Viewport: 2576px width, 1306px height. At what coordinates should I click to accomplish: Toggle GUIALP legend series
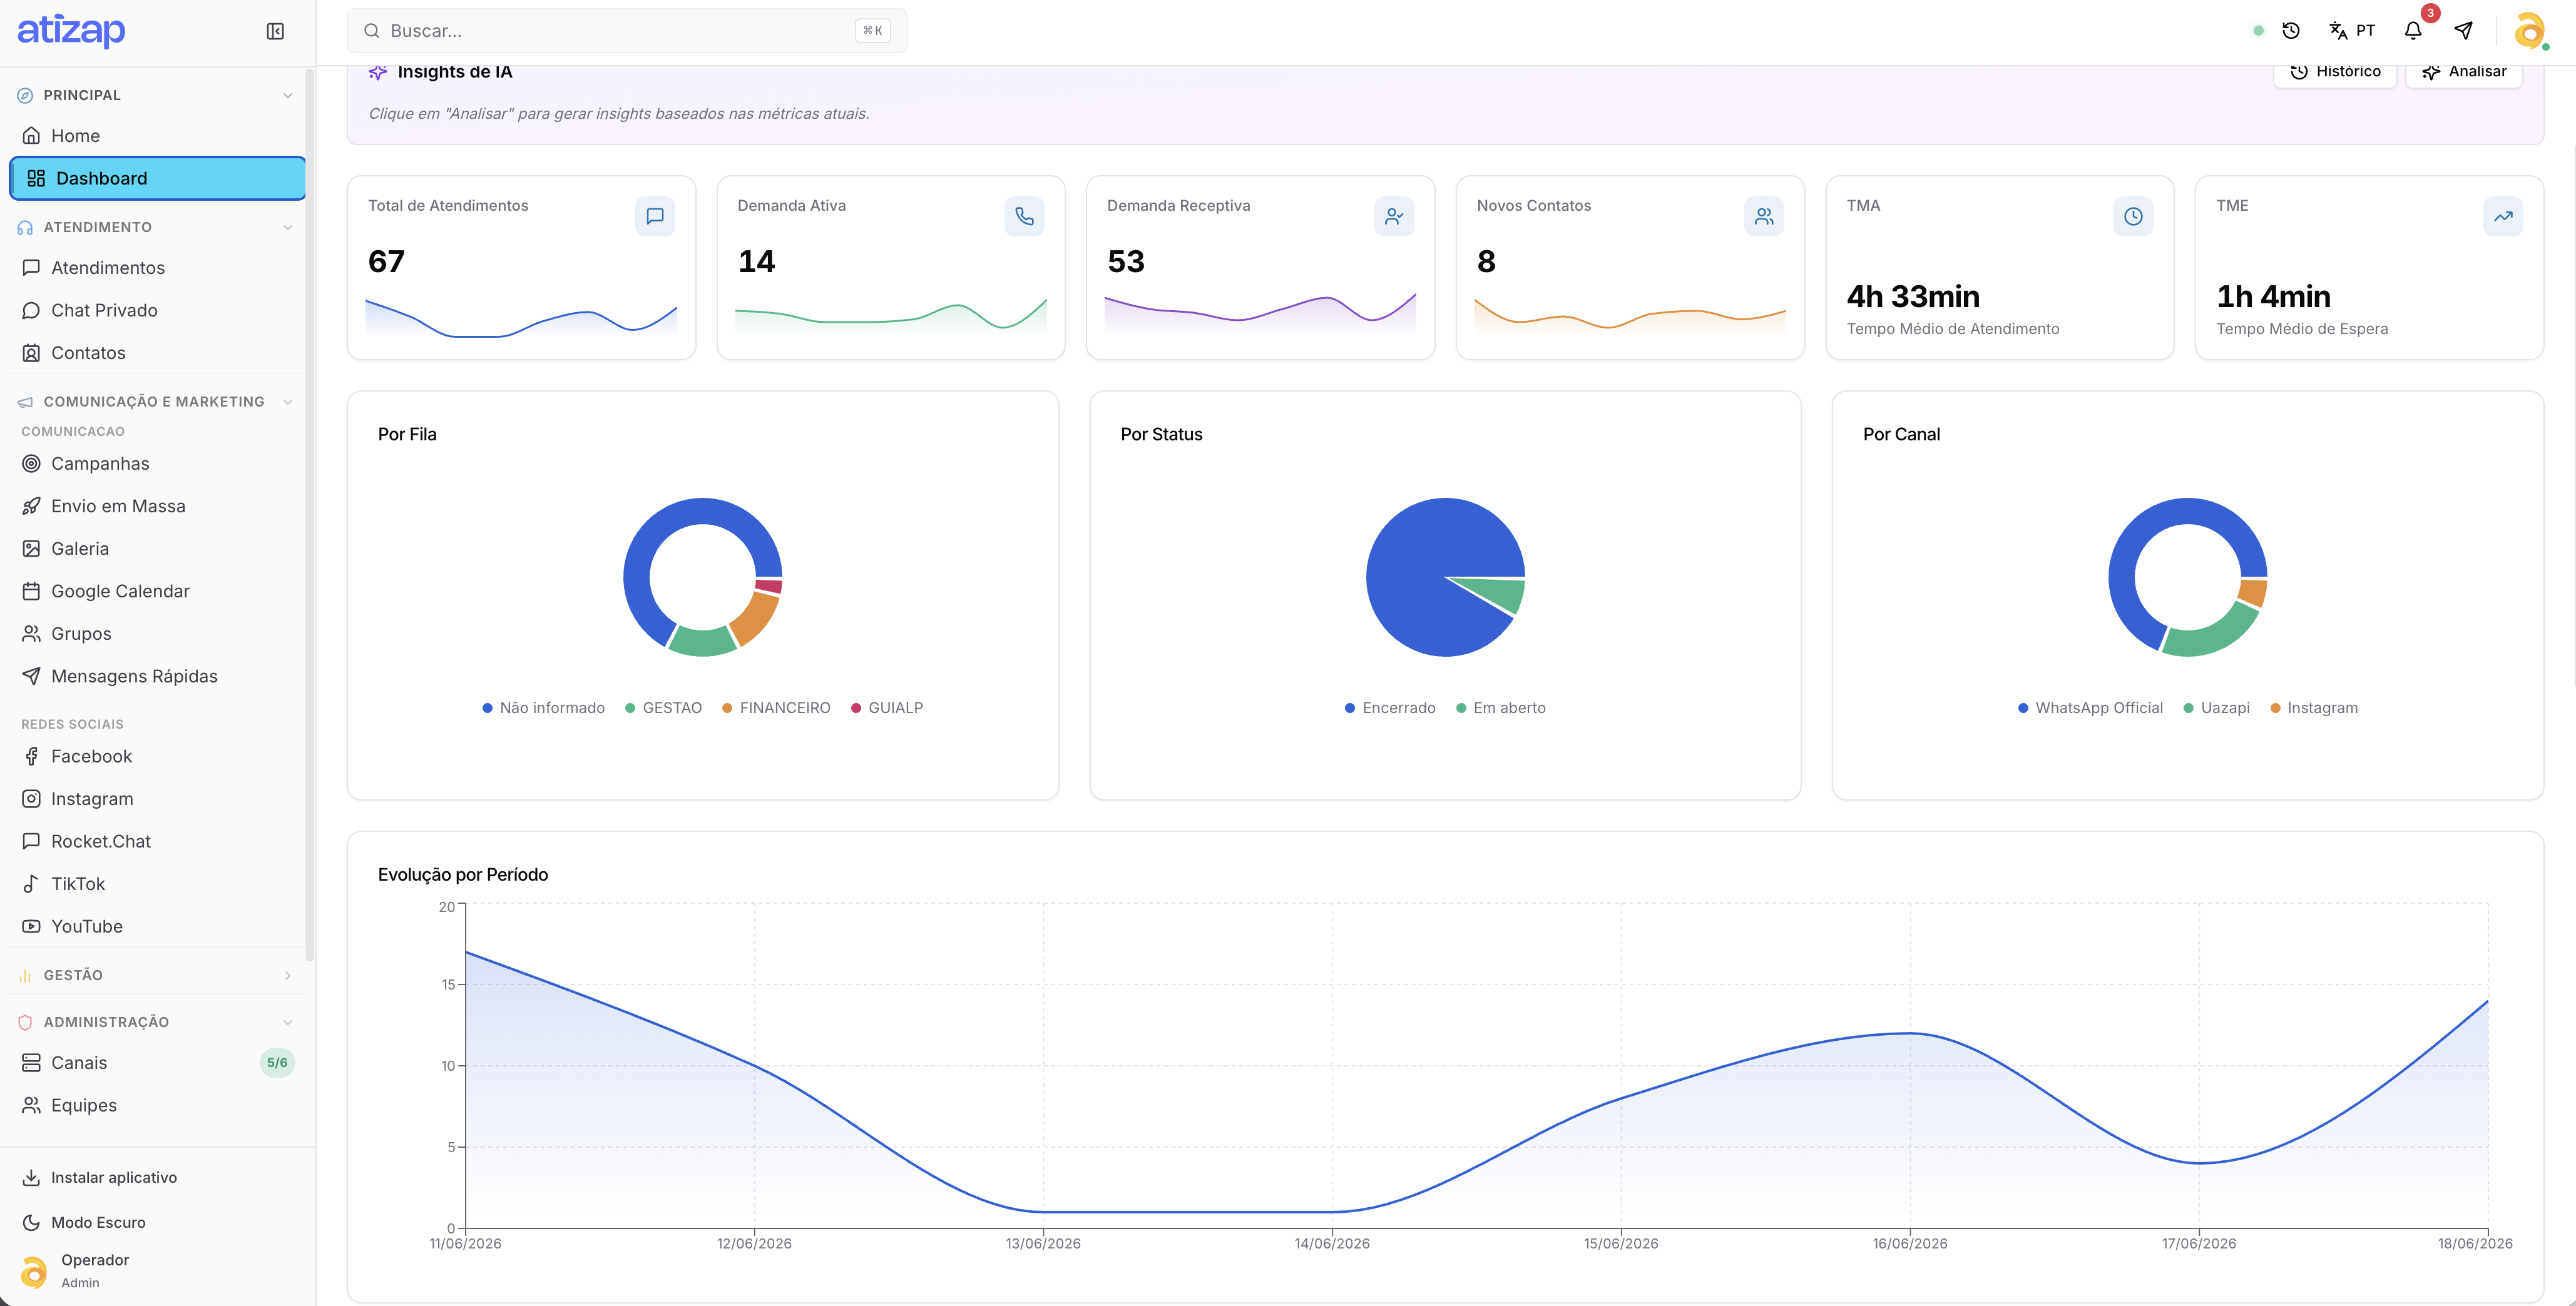pos(887,707)
